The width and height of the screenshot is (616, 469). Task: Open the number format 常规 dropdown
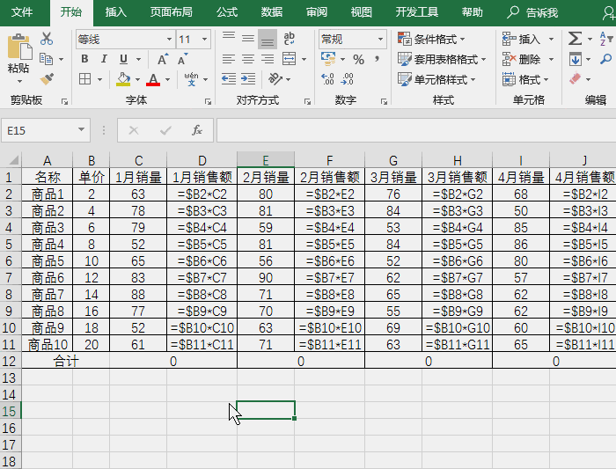point(380,40)
